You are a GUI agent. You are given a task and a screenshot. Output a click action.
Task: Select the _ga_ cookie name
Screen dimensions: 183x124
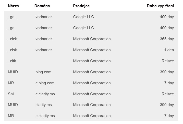(x=12, y=17)
